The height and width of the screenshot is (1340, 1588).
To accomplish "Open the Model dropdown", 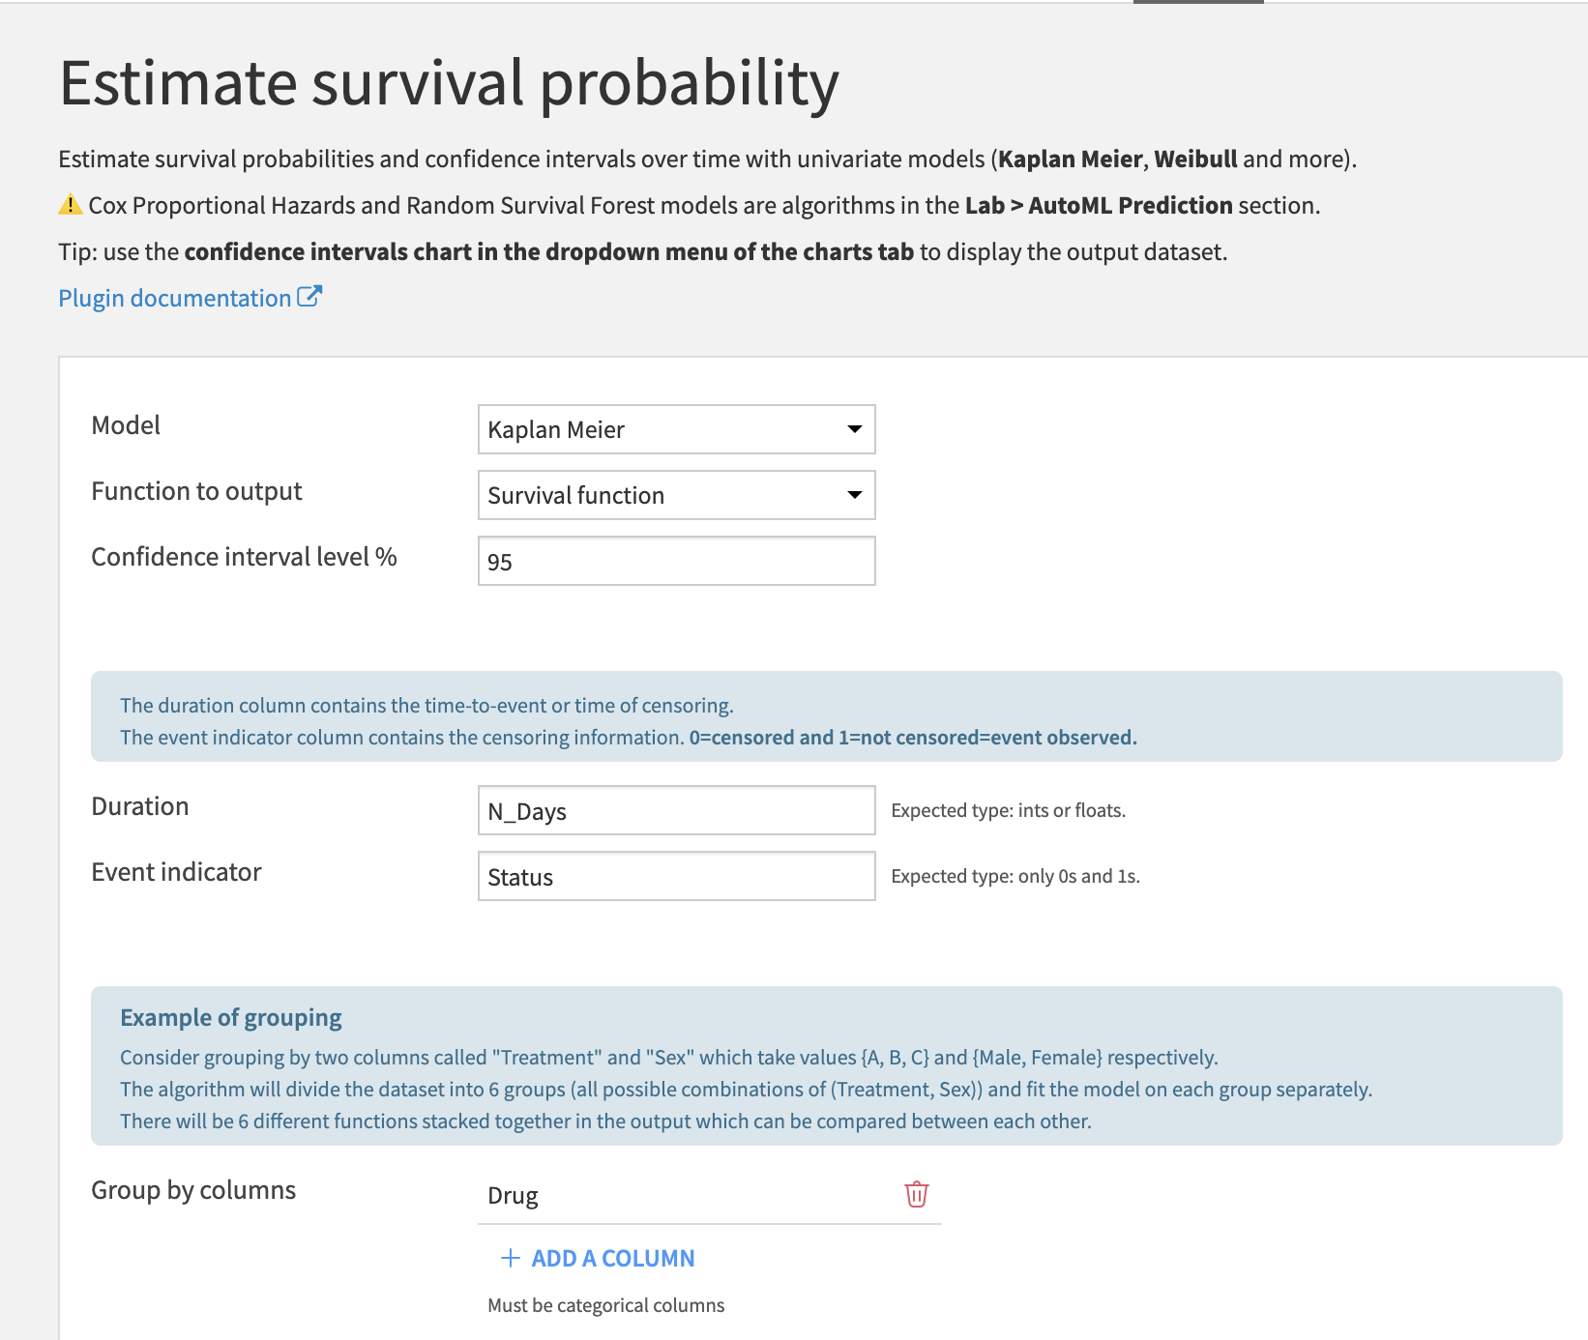I will tap(675, 429).
